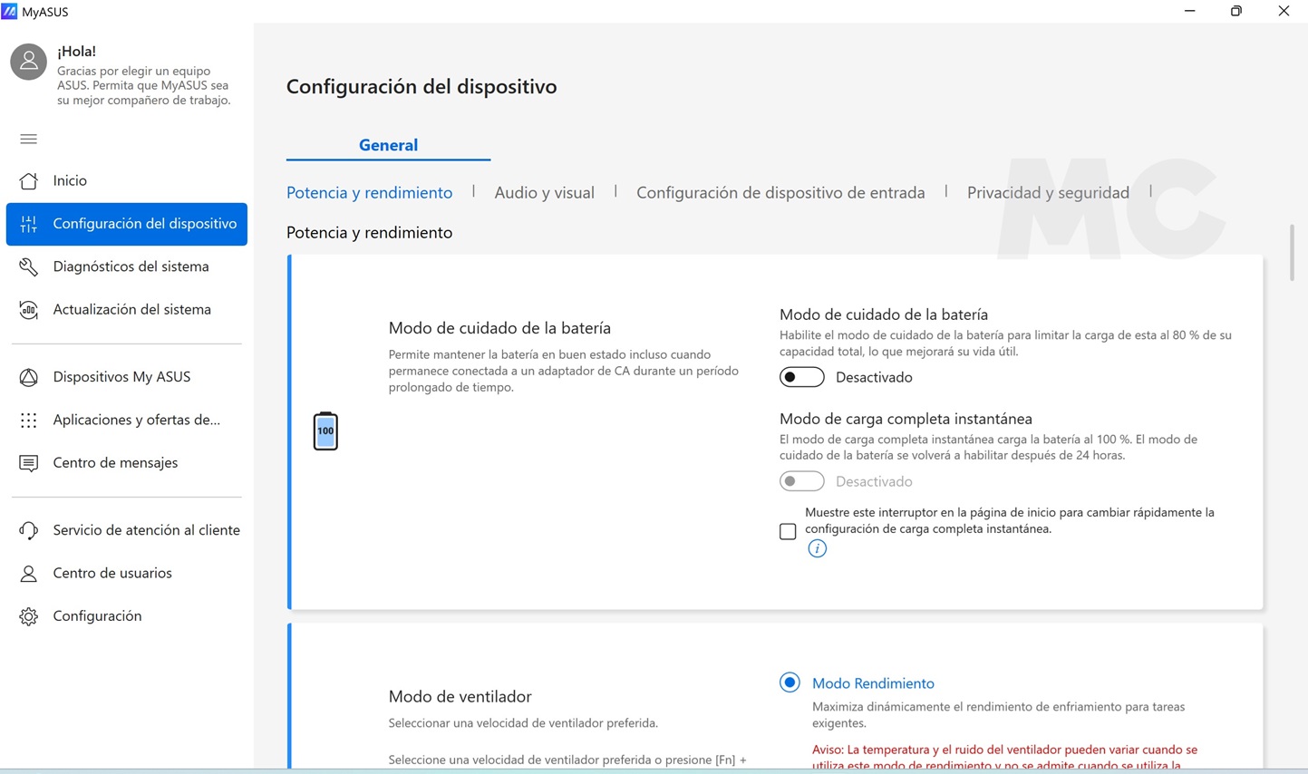Click the Actualización del sistema icon
1308x774 pixels.
coord(29,310)
